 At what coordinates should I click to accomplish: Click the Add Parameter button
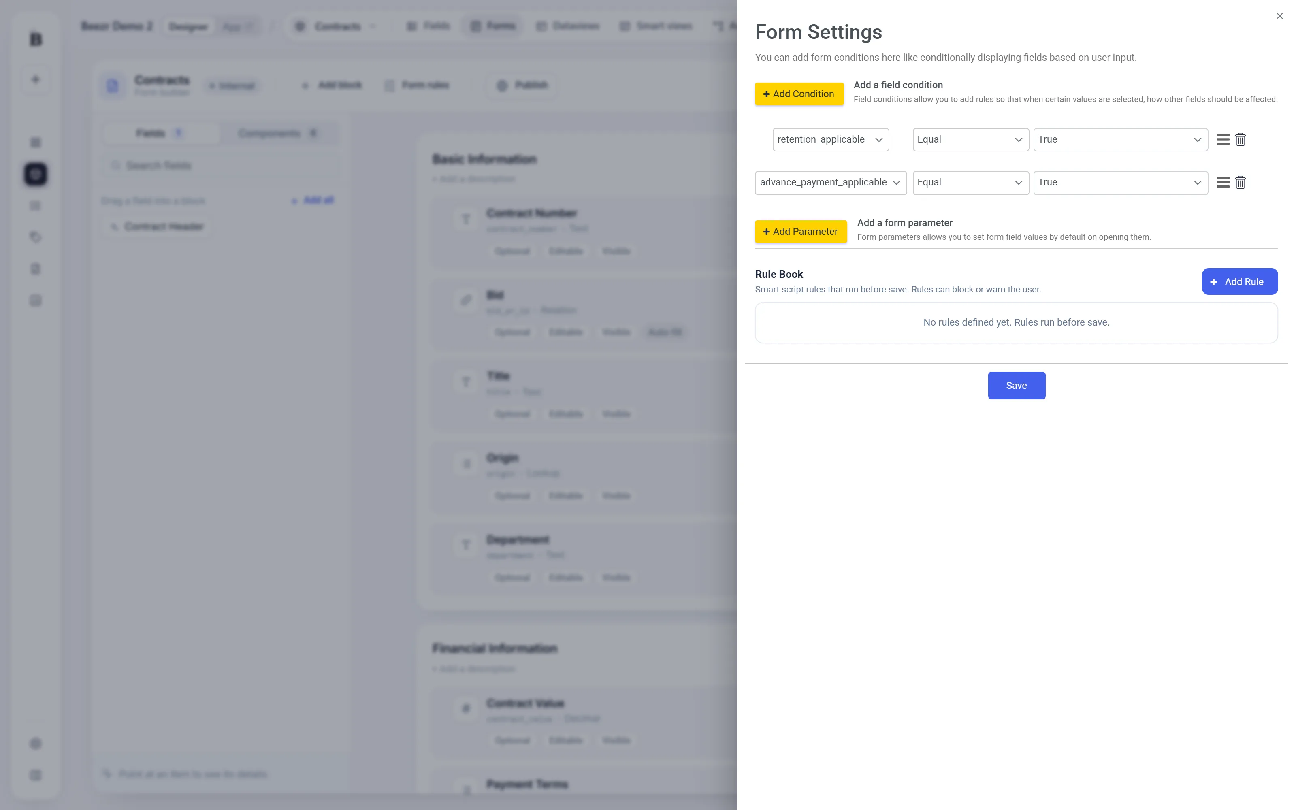click(801, 231)
